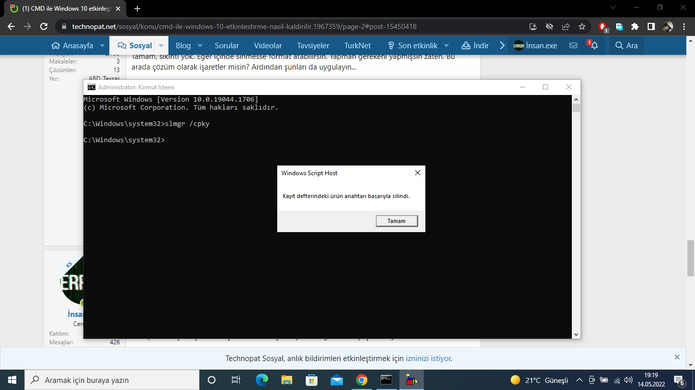Image resolution: width=695 pixels, height=390 pixels.
Task: Click the izninizi istiyor link
Action: (x=428, y=359)
